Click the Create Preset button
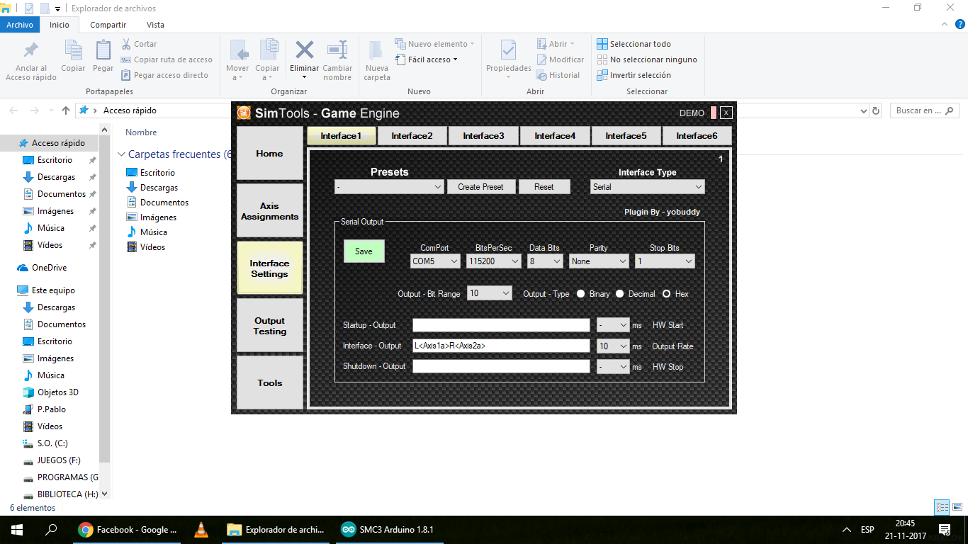This screenshot has height=544, width=968. click(480, 187)
